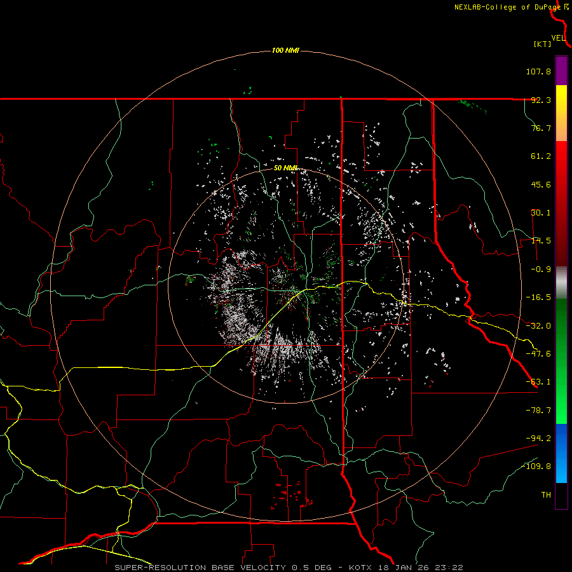Click the -109.8 velocity scale value
Screen dimensions: 572x572
pyautogui.click(x=536, y=466)
